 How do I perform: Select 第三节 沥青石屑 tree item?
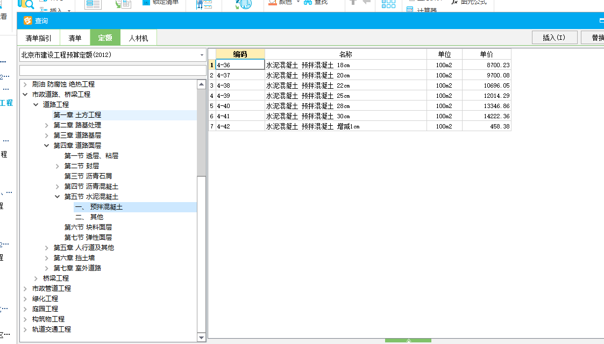pyautogui.click(x=88, y=176)
